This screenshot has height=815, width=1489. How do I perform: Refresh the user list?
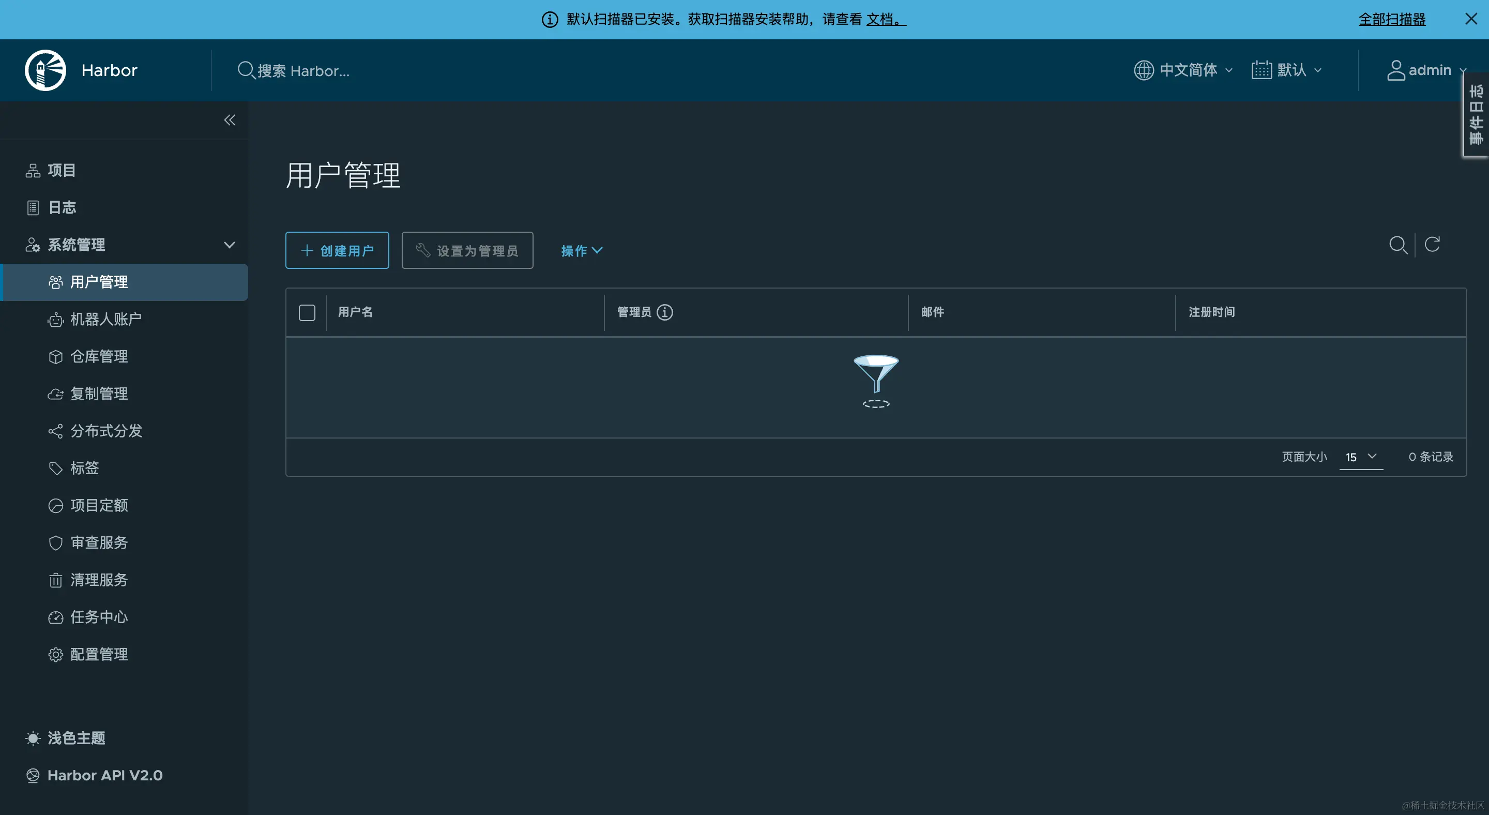(x=1432, y=244)
